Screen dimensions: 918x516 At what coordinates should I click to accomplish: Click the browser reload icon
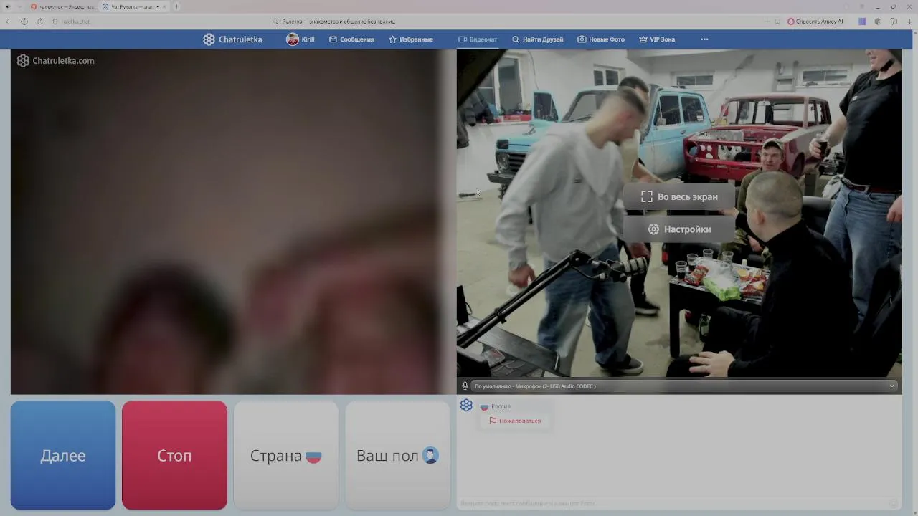tap(39, 21)
